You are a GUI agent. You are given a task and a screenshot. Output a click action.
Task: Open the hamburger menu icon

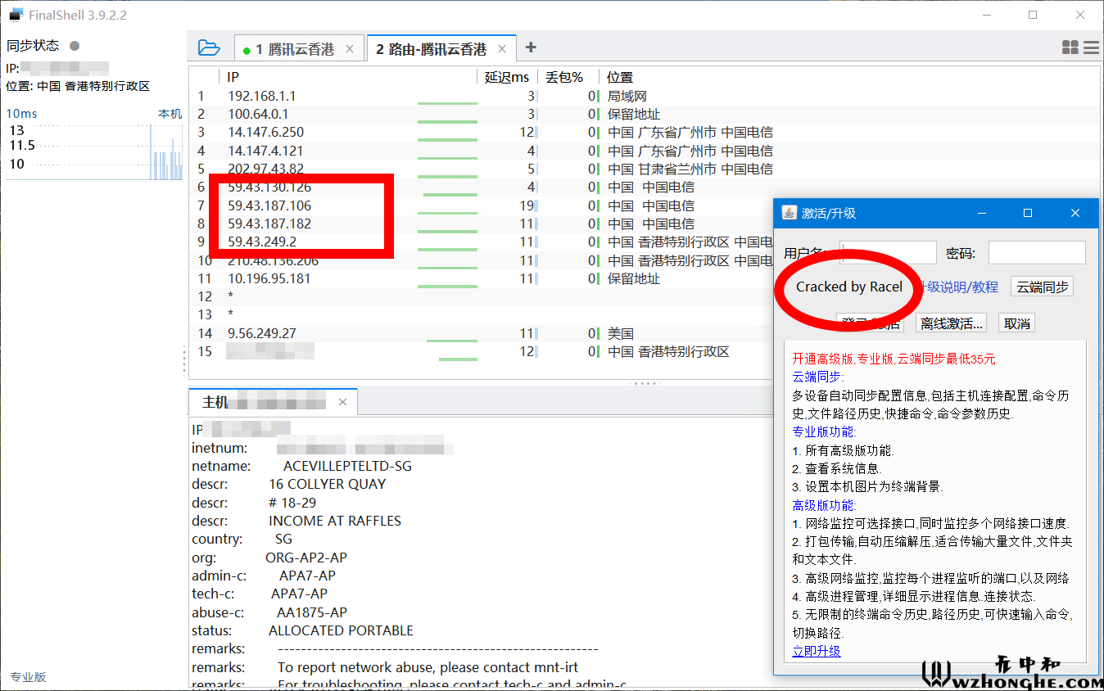click(x=1091, y=48)
